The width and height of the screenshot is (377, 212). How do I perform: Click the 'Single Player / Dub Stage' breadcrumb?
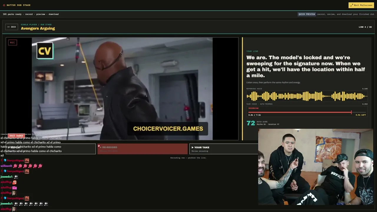[36, 24]
